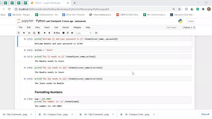212x119 pixels.
Task: Click into code cell In [69]
Action: coord(113,79)
